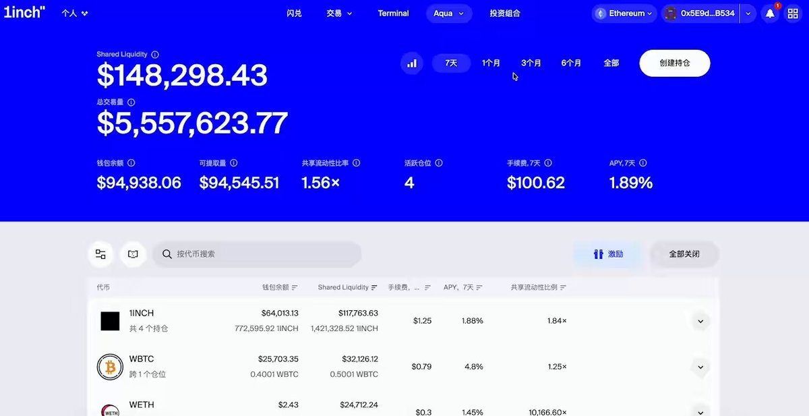The width and height of the screenshot is (809, 416).
Task: Click the info icon next to 总交易量
Action: click(x=131, y=102)
